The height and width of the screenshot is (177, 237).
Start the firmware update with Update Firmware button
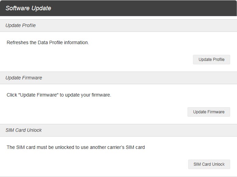tap(209, 112)
